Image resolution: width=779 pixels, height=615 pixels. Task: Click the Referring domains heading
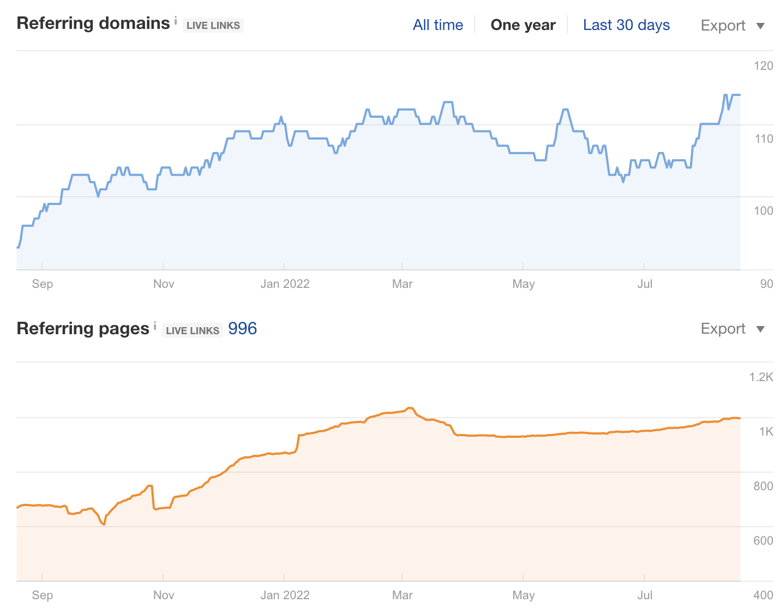click(93, 23)
